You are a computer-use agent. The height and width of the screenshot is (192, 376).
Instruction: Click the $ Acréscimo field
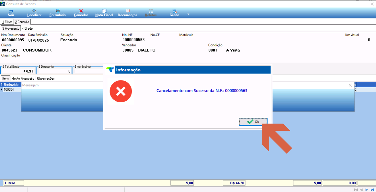tap(89, 71)
